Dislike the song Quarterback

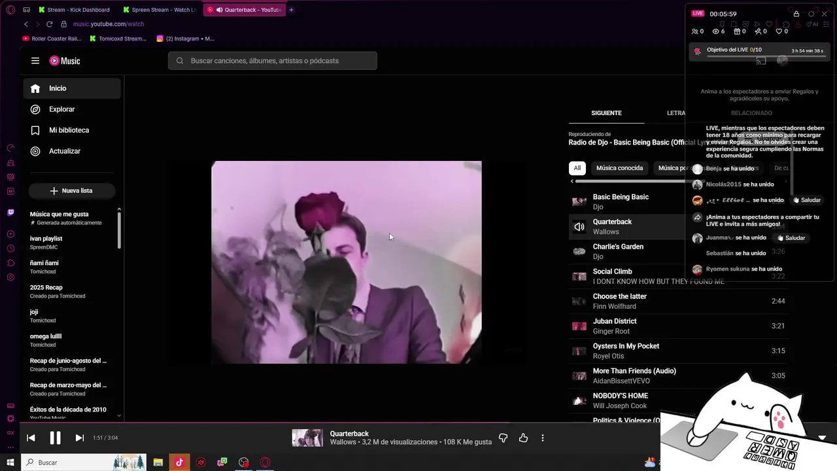pyautogui.click(x=503, y=438)
